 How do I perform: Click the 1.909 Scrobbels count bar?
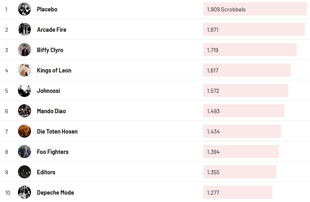(x=255, y=9)
